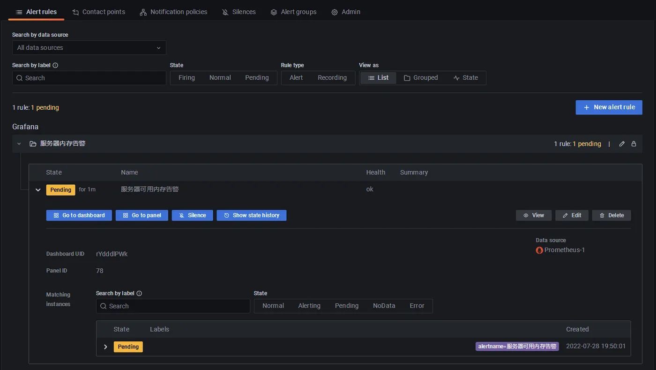Click the Health value ok
This screenshot has width=656, height=370.
click(370, 189)
